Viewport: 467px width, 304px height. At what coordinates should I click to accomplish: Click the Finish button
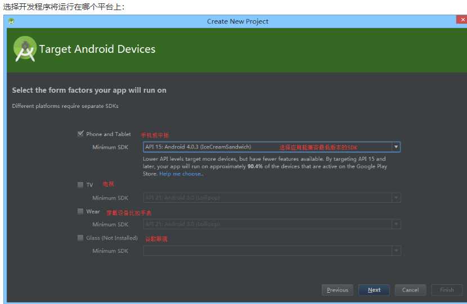coord(447,290)
